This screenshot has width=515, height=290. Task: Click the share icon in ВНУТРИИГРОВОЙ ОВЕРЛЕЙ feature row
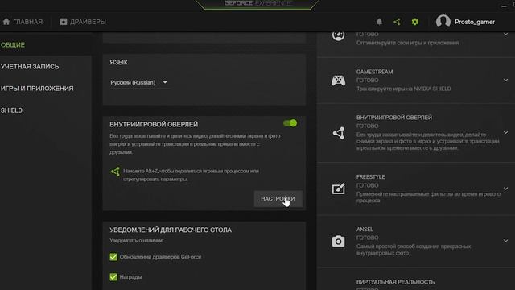339,133
